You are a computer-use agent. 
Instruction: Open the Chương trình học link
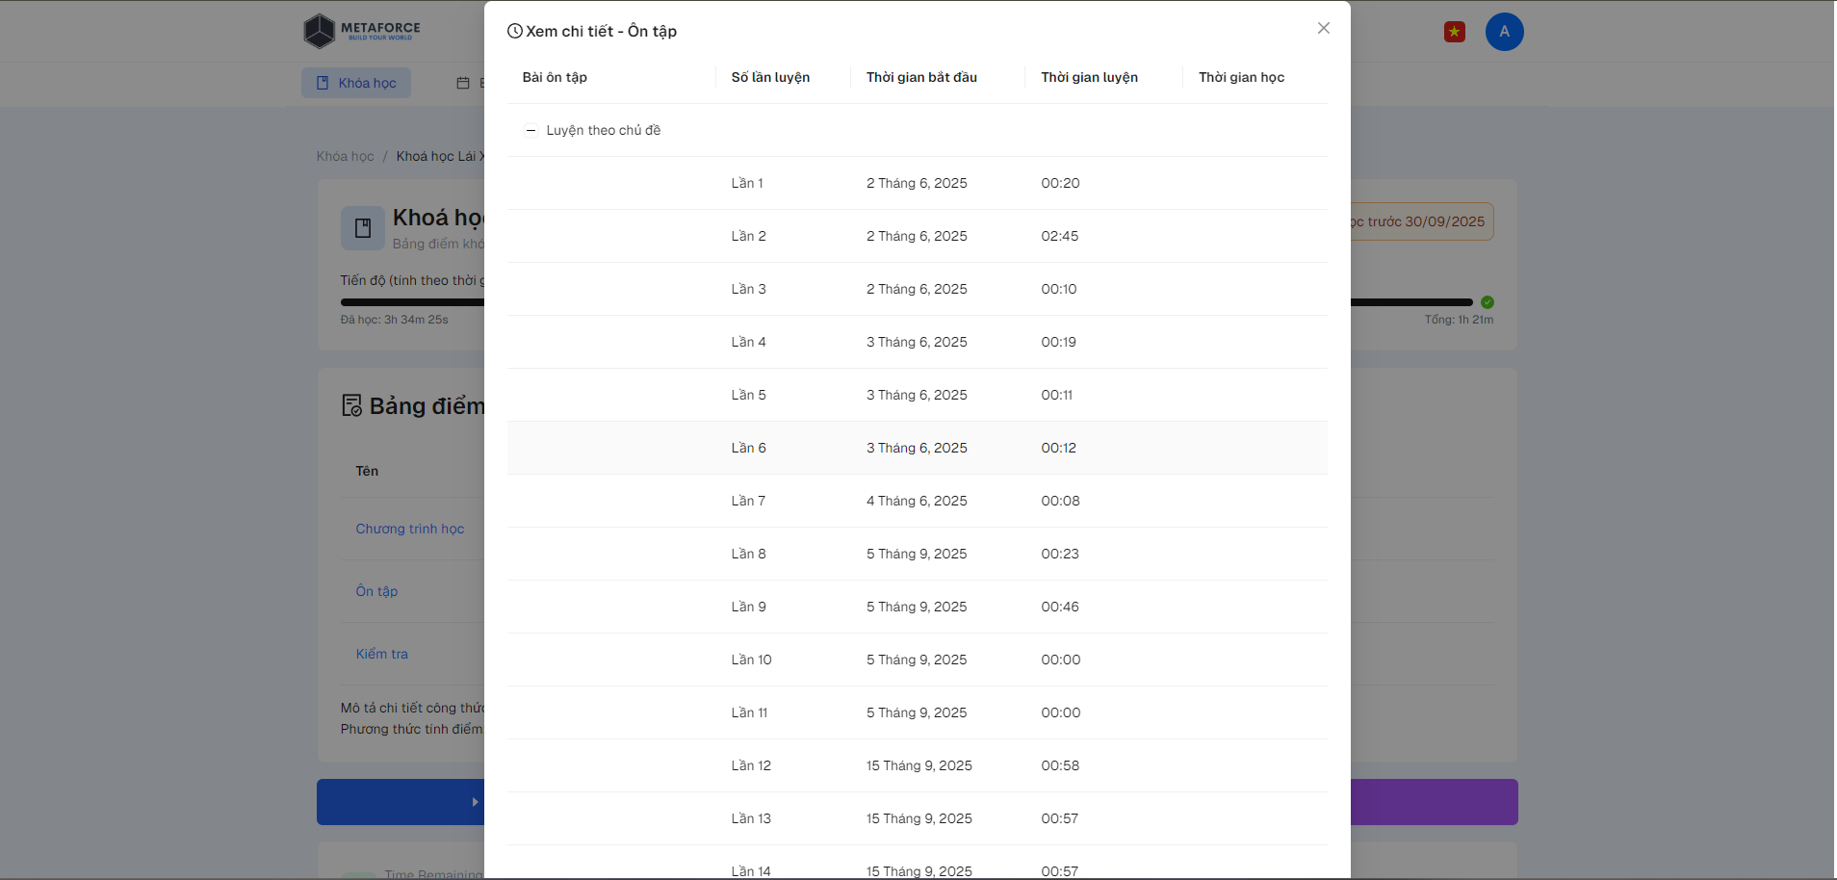[x=410, y=529]
